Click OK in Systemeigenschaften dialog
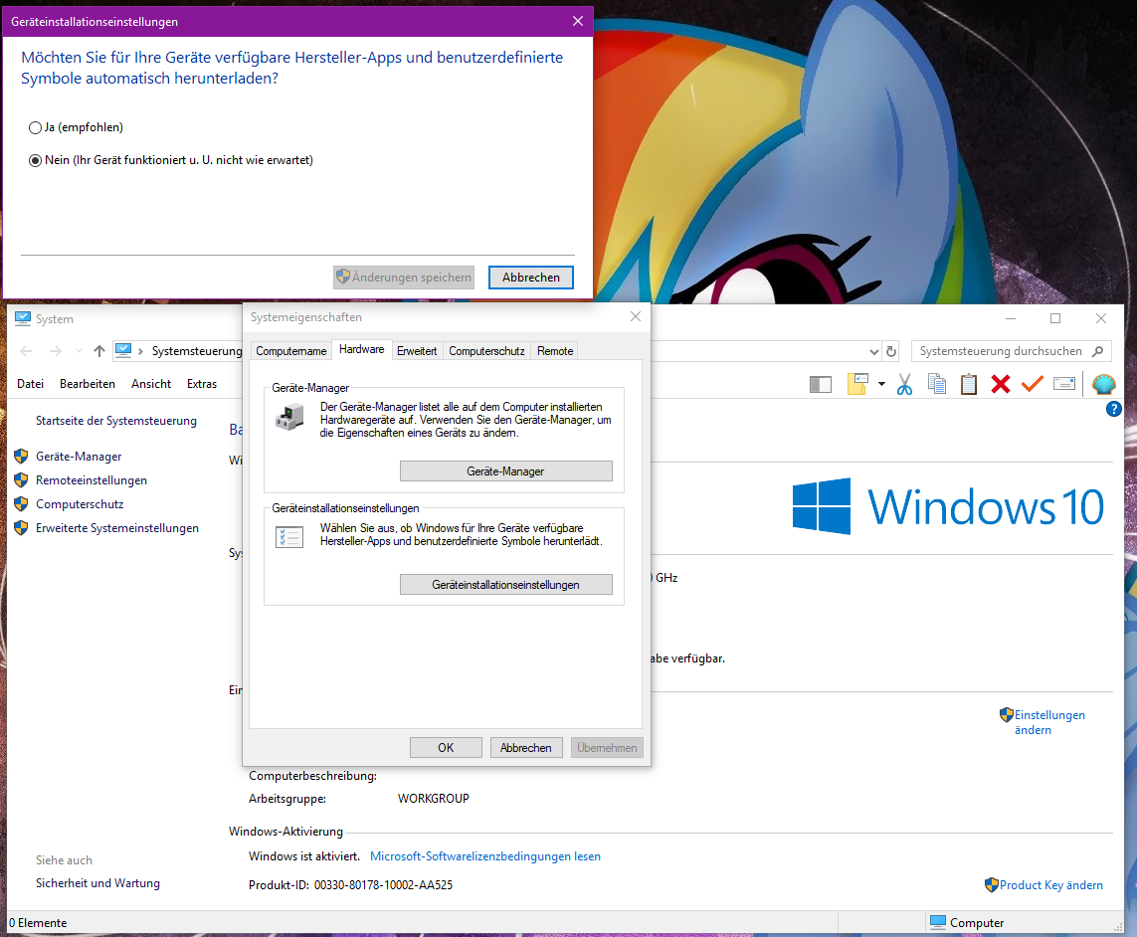The width and height of the screenshot is (1137, 937). click(446, 748)
